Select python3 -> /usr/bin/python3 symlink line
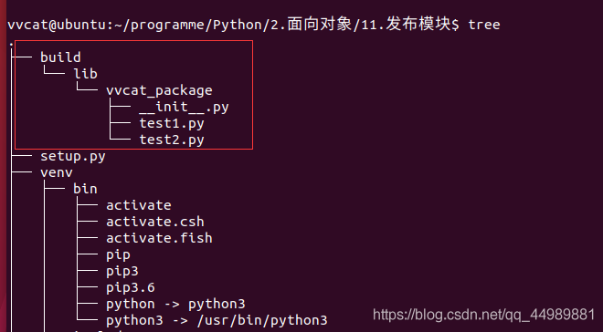 217,320
